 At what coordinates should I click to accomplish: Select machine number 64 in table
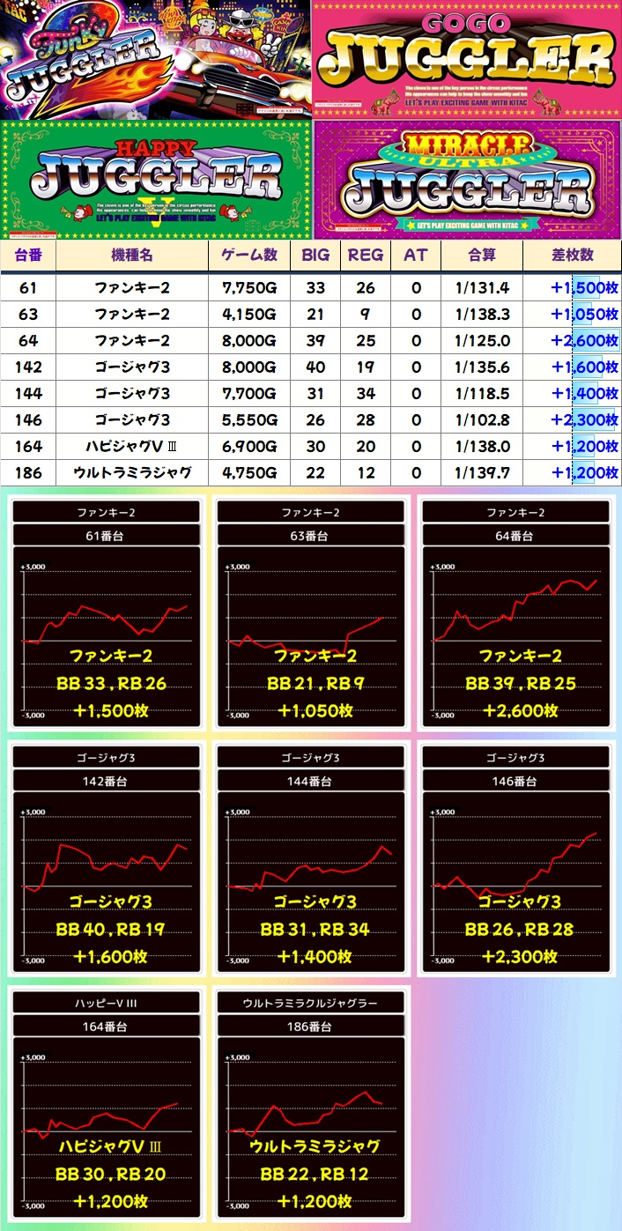click(28, 340)
